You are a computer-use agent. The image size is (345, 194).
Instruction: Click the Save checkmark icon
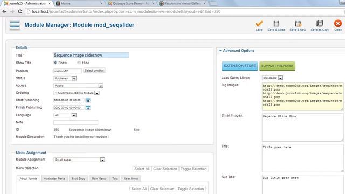tap(259, 24)
